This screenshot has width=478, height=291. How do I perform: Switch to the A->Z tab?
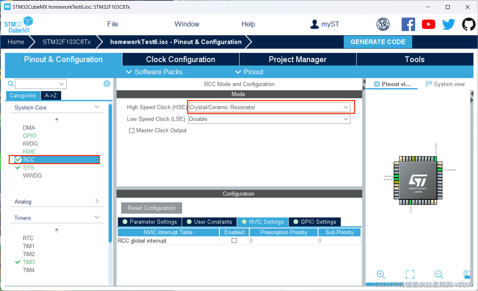click(51, 96)
